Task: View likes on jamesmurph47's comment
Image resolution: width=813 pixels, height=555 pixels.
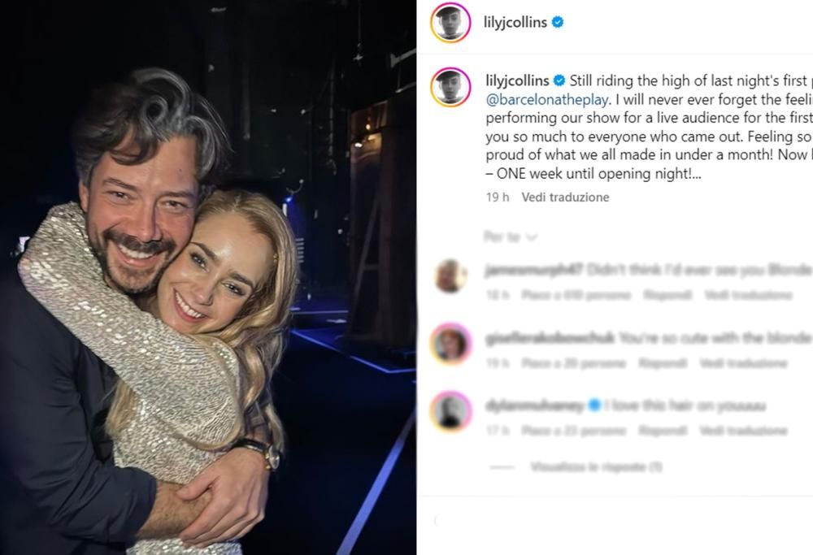Action: (x=575, y=296)
